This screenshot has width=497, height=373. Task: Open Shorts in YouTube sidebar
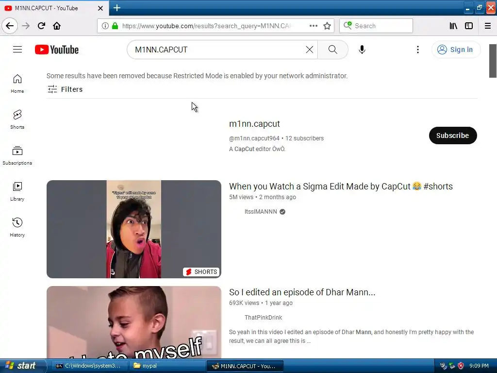pyautogui.click(x=17, y=120)
